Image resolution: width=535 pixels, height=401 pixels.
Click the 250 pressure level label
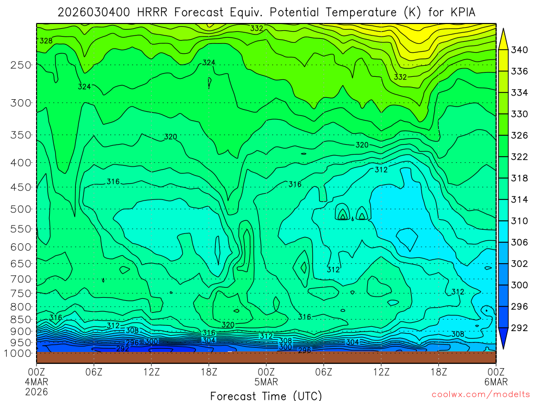point(21,65)
